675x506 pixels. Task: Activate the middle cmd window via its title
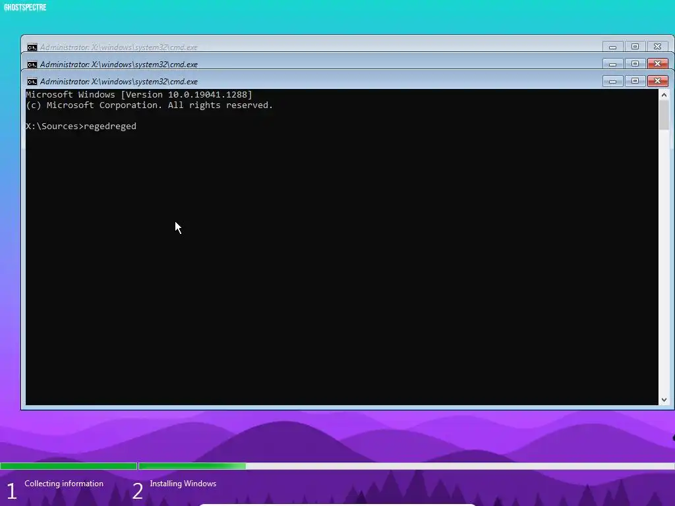coord(119,64)
